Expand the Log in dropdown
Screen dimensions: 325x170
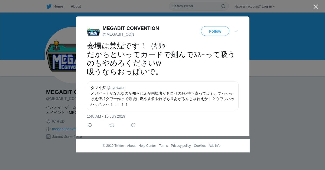(268, 6)
